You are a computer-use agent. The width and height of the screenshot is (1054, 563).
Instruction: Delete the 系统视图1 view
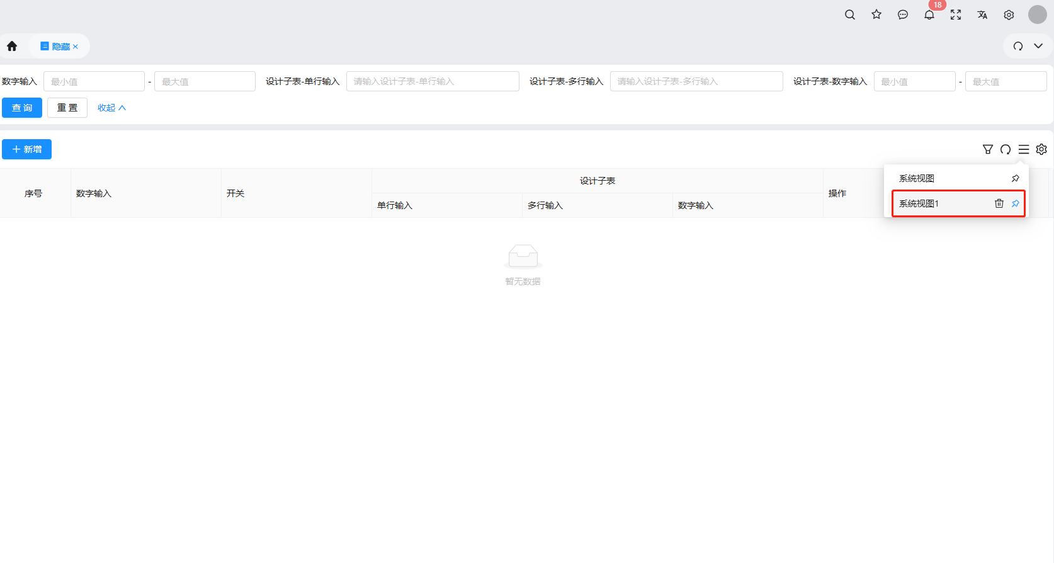[999, 203]
